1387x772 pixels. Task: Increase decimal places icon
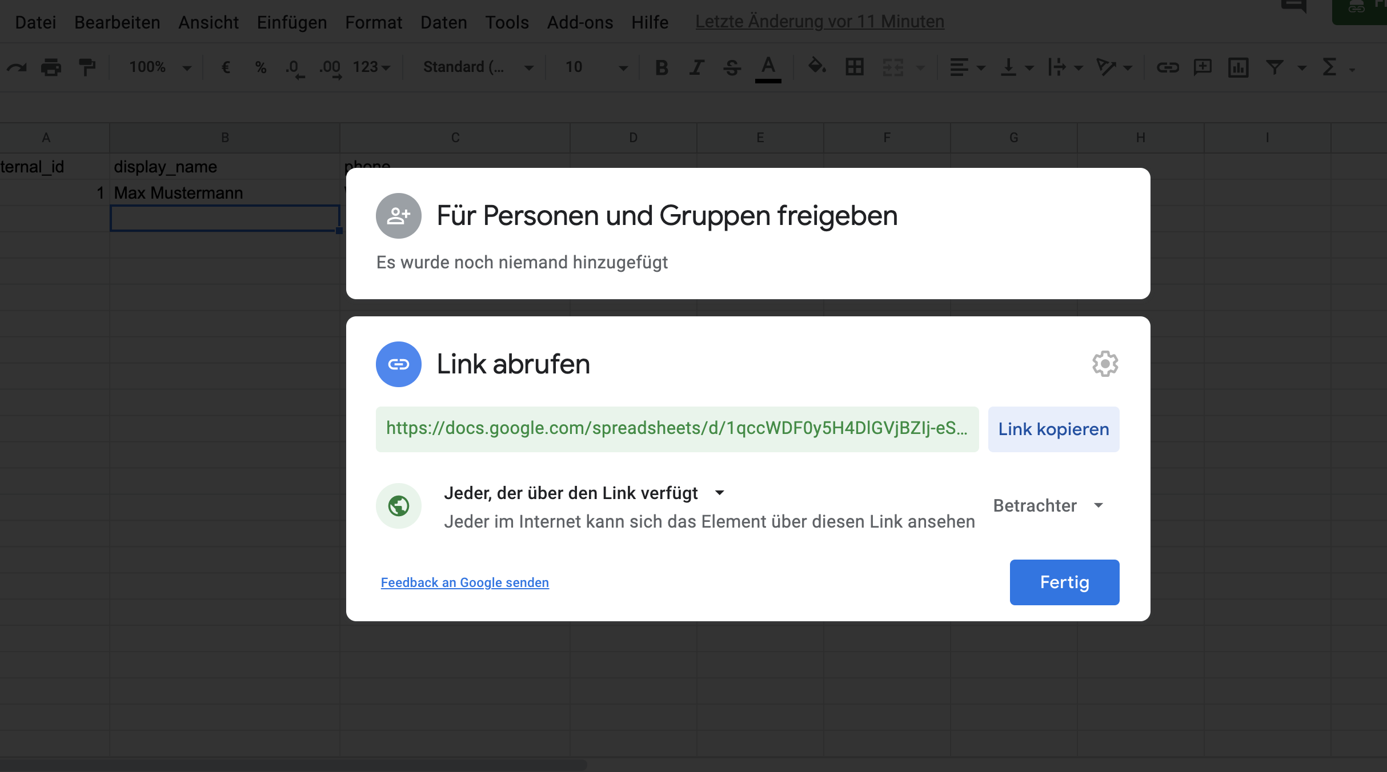click(330, 69)
